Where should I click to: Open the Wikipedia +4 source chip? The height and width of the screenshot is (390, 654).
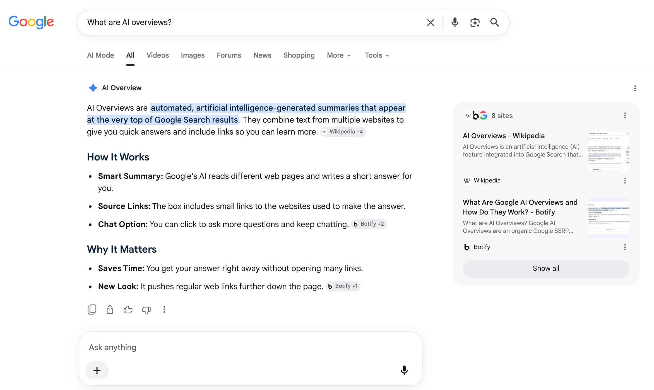[x=343, y=132]
